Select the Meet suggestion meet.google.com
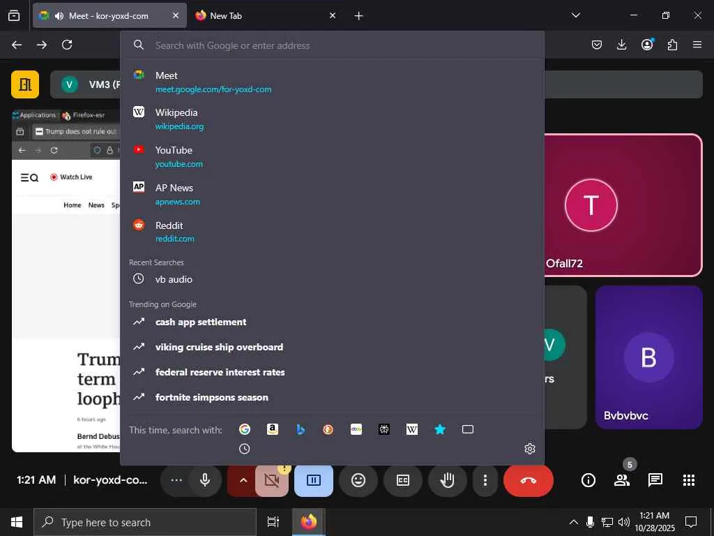 tap(333, 82)
